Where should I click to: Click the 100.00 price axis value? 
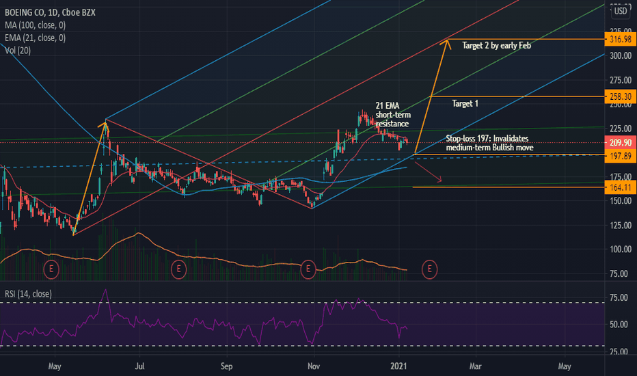tap(621, 249)
